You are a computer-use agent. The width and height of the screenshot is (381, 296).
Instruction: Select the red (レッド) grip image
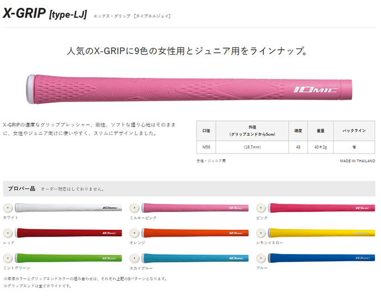[68, 233]
